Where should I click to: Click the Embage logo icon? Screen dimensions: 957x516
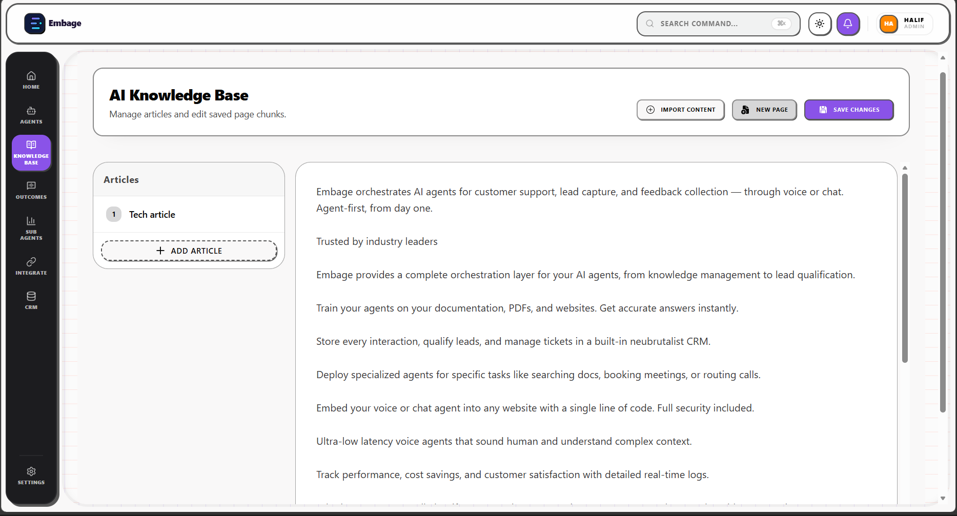pos(34,24)
